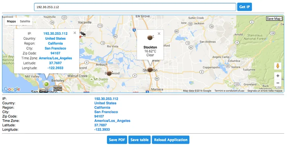Click San Francisco inside map popup
Screen dimensions: 293x152
coord(55,48)
